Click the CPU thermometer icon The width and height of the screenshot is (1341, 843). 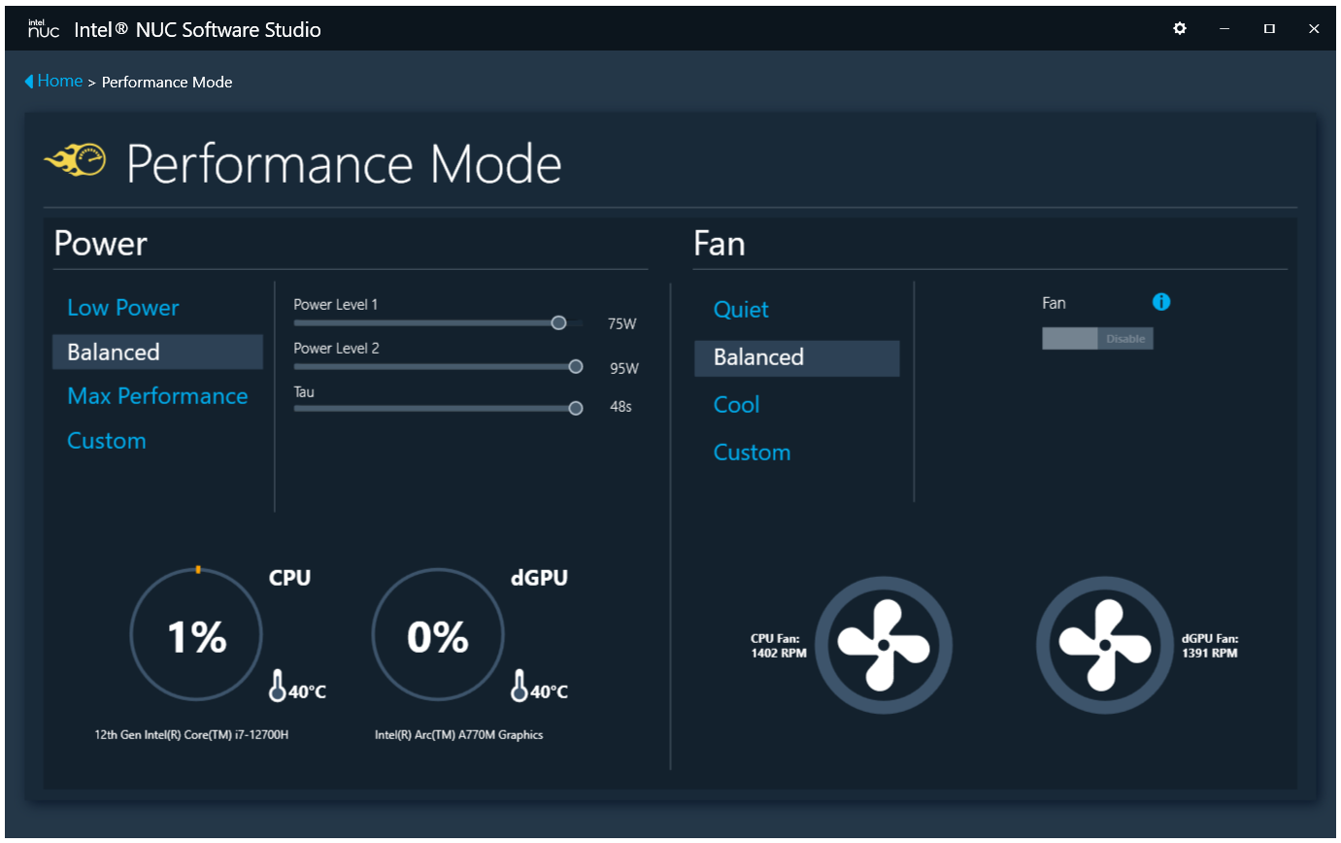[x=278, y=686]
